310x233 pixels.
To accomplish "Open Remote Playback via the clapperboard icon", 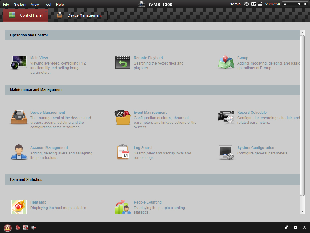I will point(123,62).
